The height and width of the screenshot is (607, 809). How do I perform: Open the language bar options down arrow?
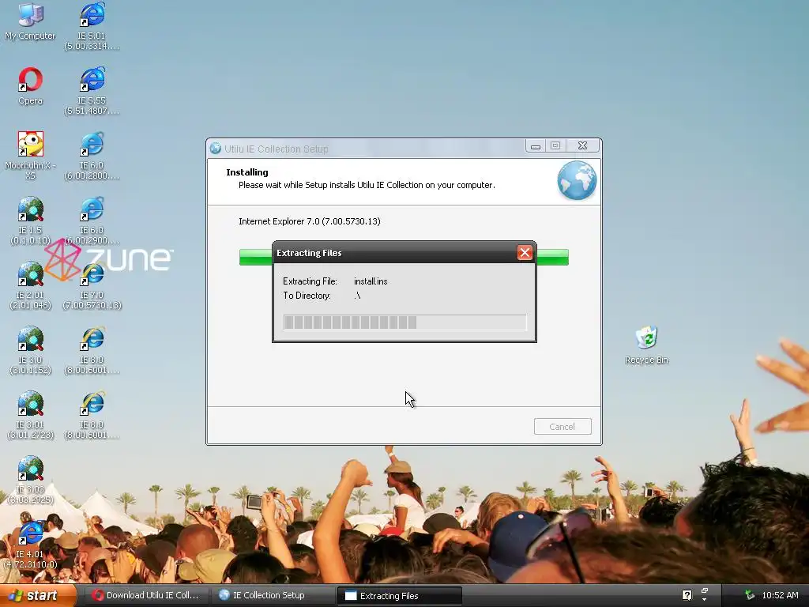[x=704, y=600]
